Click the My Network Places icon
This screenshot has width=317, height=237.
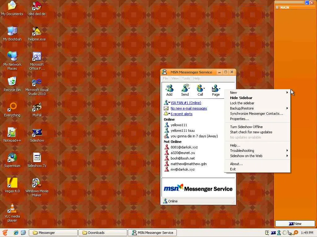coord(12,61)
